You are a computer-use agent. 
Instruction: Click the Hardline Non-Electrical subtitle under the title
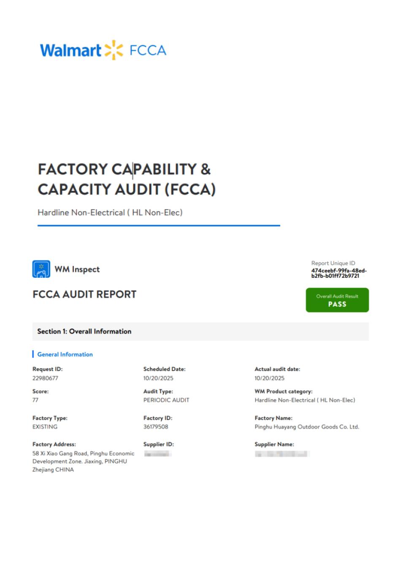point(110,213)
